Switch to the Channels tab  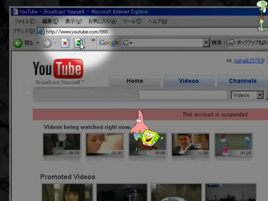pos(243,81)
